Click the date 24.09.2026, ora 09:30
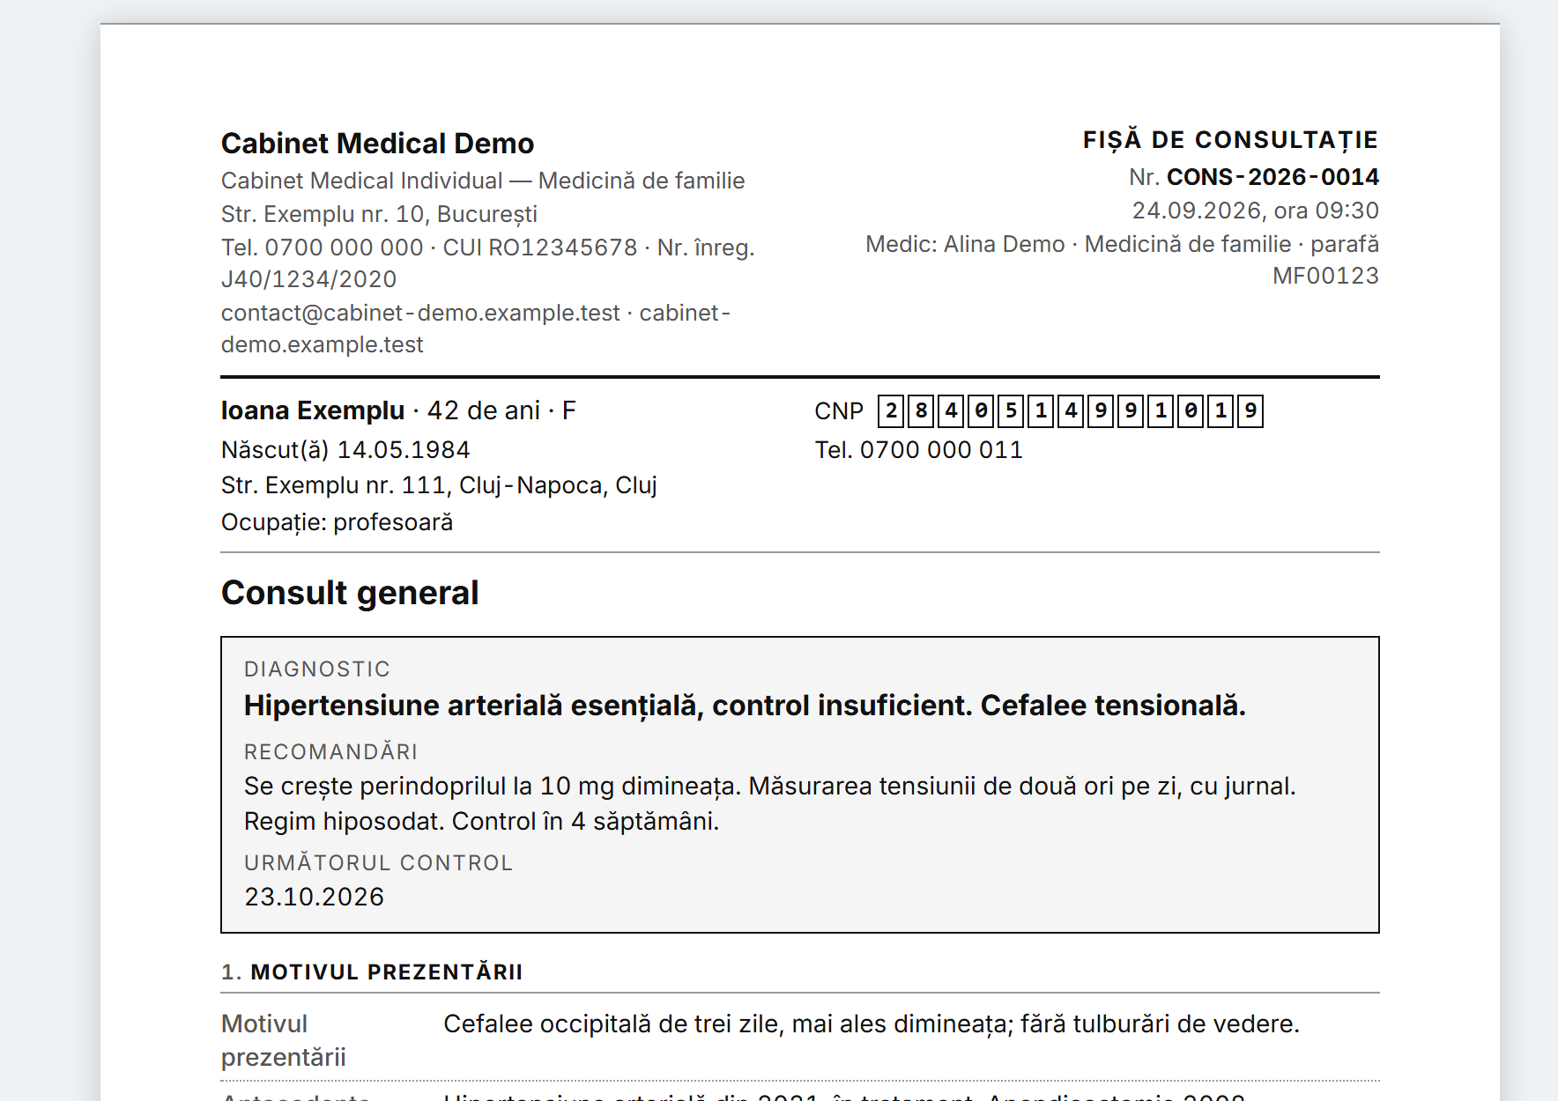This screenshot has width=1558, height=1101. coord(1255,211)
